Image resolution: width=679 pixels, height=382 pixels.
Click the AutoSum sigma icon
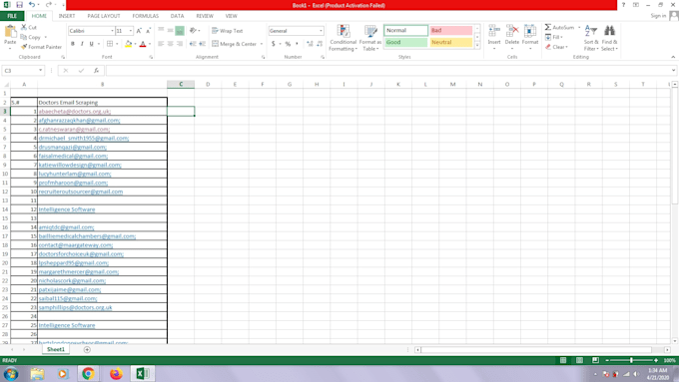click(548, 27)
